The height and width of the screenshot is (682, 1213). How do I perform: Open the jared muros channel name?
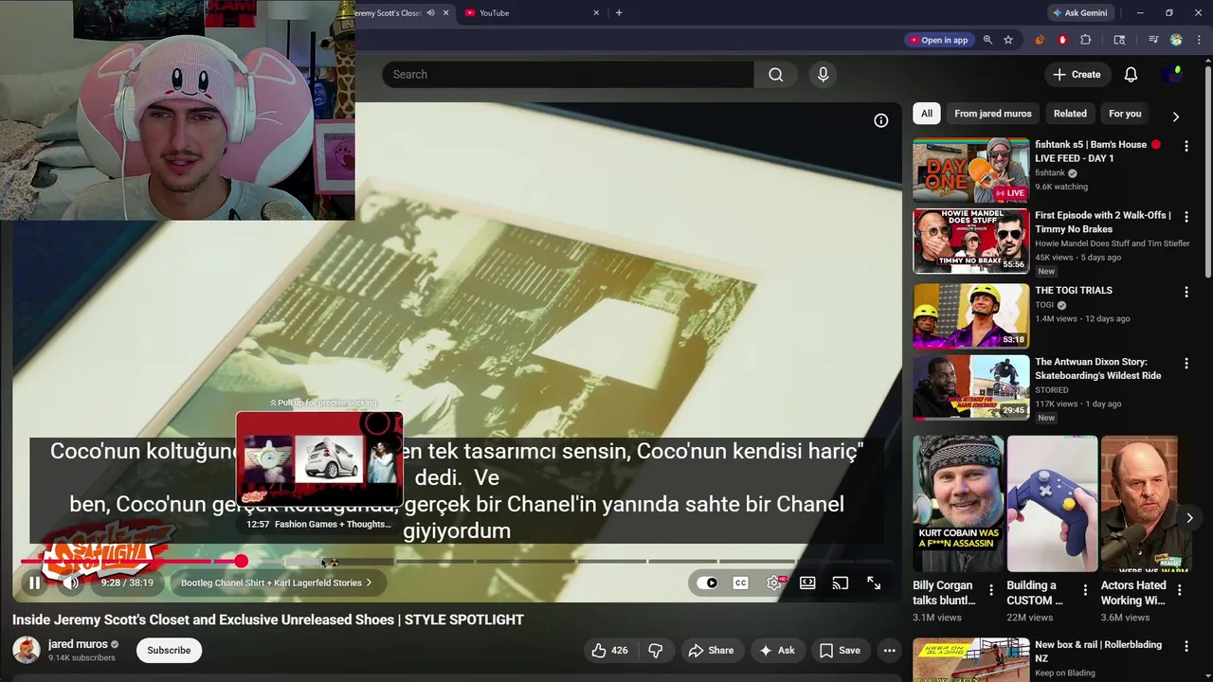78,644
